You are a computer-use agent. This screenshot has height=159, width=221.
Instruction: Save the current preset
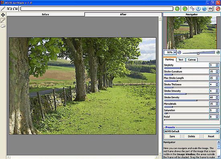(172, 137)
